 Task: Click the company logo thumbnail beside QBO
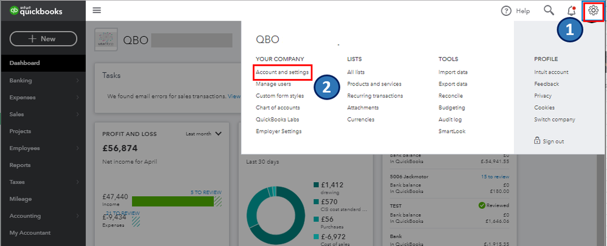point(106,40)
